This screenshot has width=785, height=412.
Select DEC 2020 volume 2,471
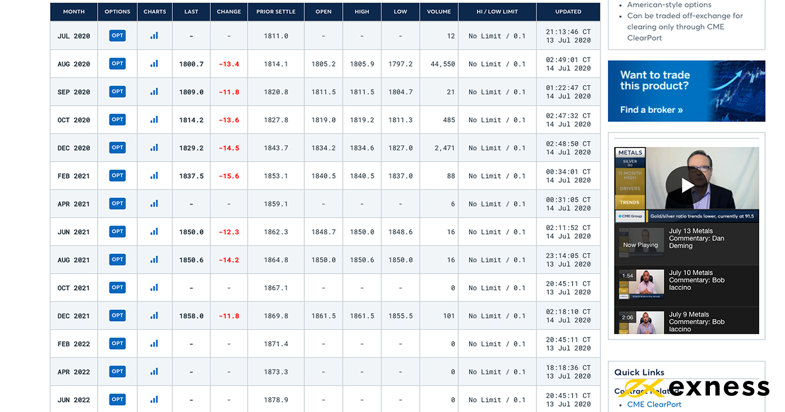point(445,148)
